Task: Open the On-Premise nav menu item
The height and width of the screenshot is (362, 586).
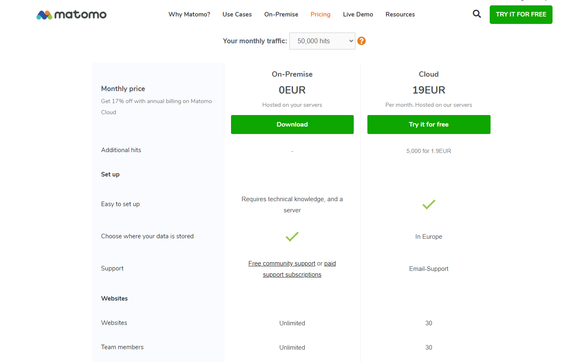Action: (x=281, y=14)
